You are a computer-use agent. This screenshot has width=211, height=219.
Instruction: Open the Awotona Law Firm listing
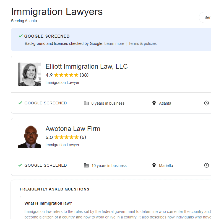(x=73, y=129)
